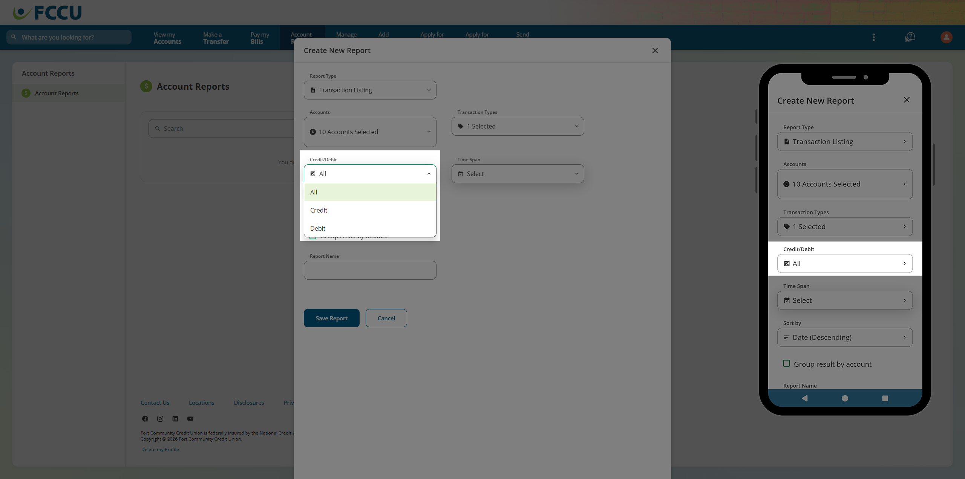The image size is (965, 479).
Task: Open the Report Type Transaction Listing dropdown
Action: click(x=370, y=90)
